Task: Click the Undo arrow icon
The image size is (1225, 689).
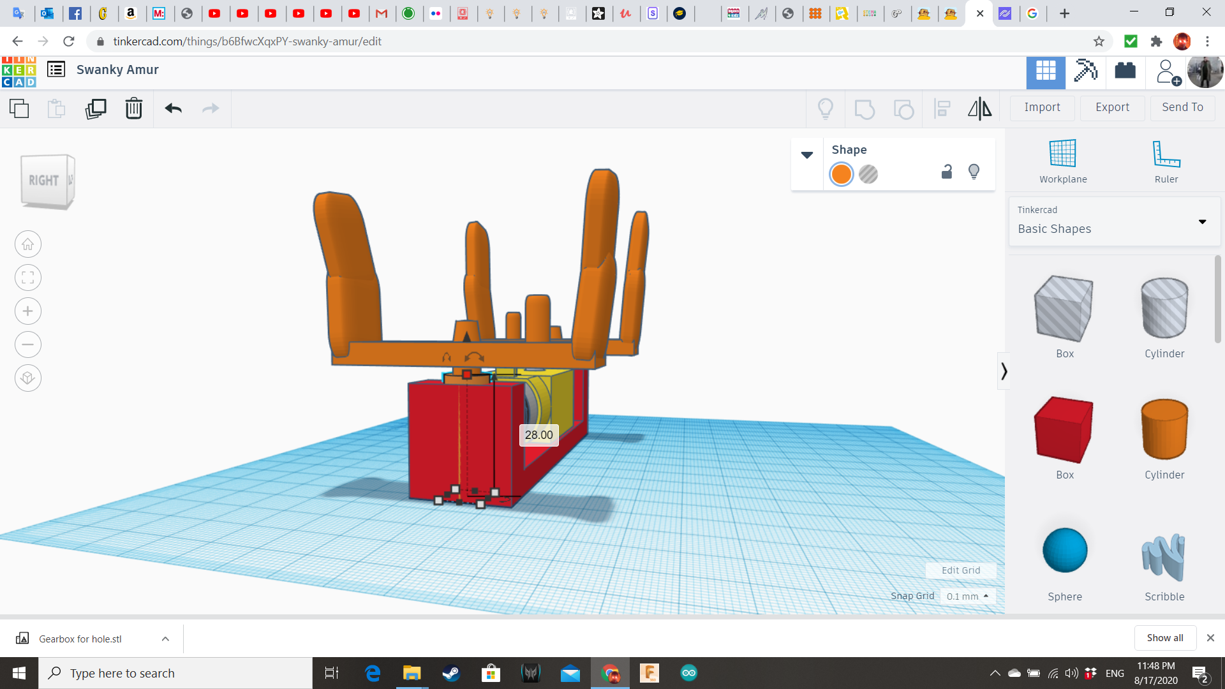Action: [x=172, y=108]
